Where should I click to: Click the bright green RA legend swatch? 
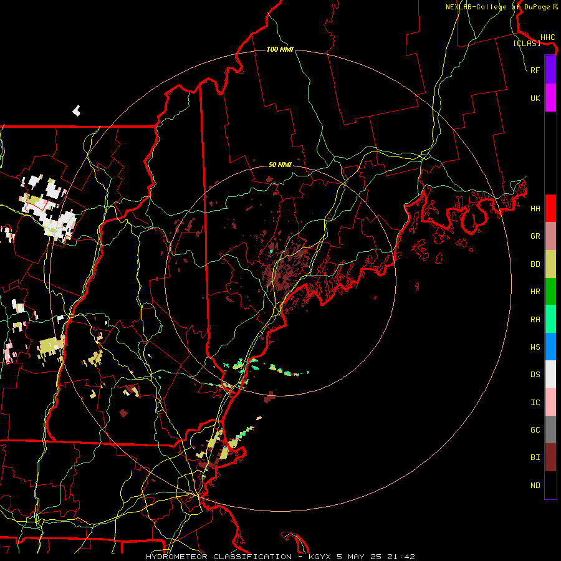550,319
